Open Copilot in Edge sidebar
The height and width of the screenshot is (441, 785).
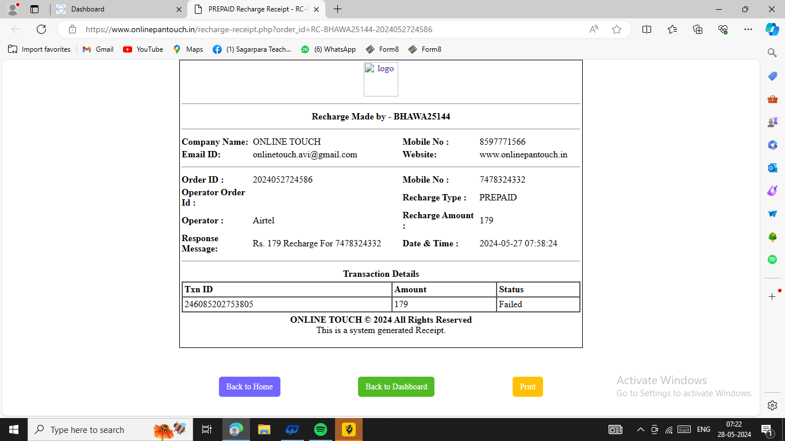772,29
